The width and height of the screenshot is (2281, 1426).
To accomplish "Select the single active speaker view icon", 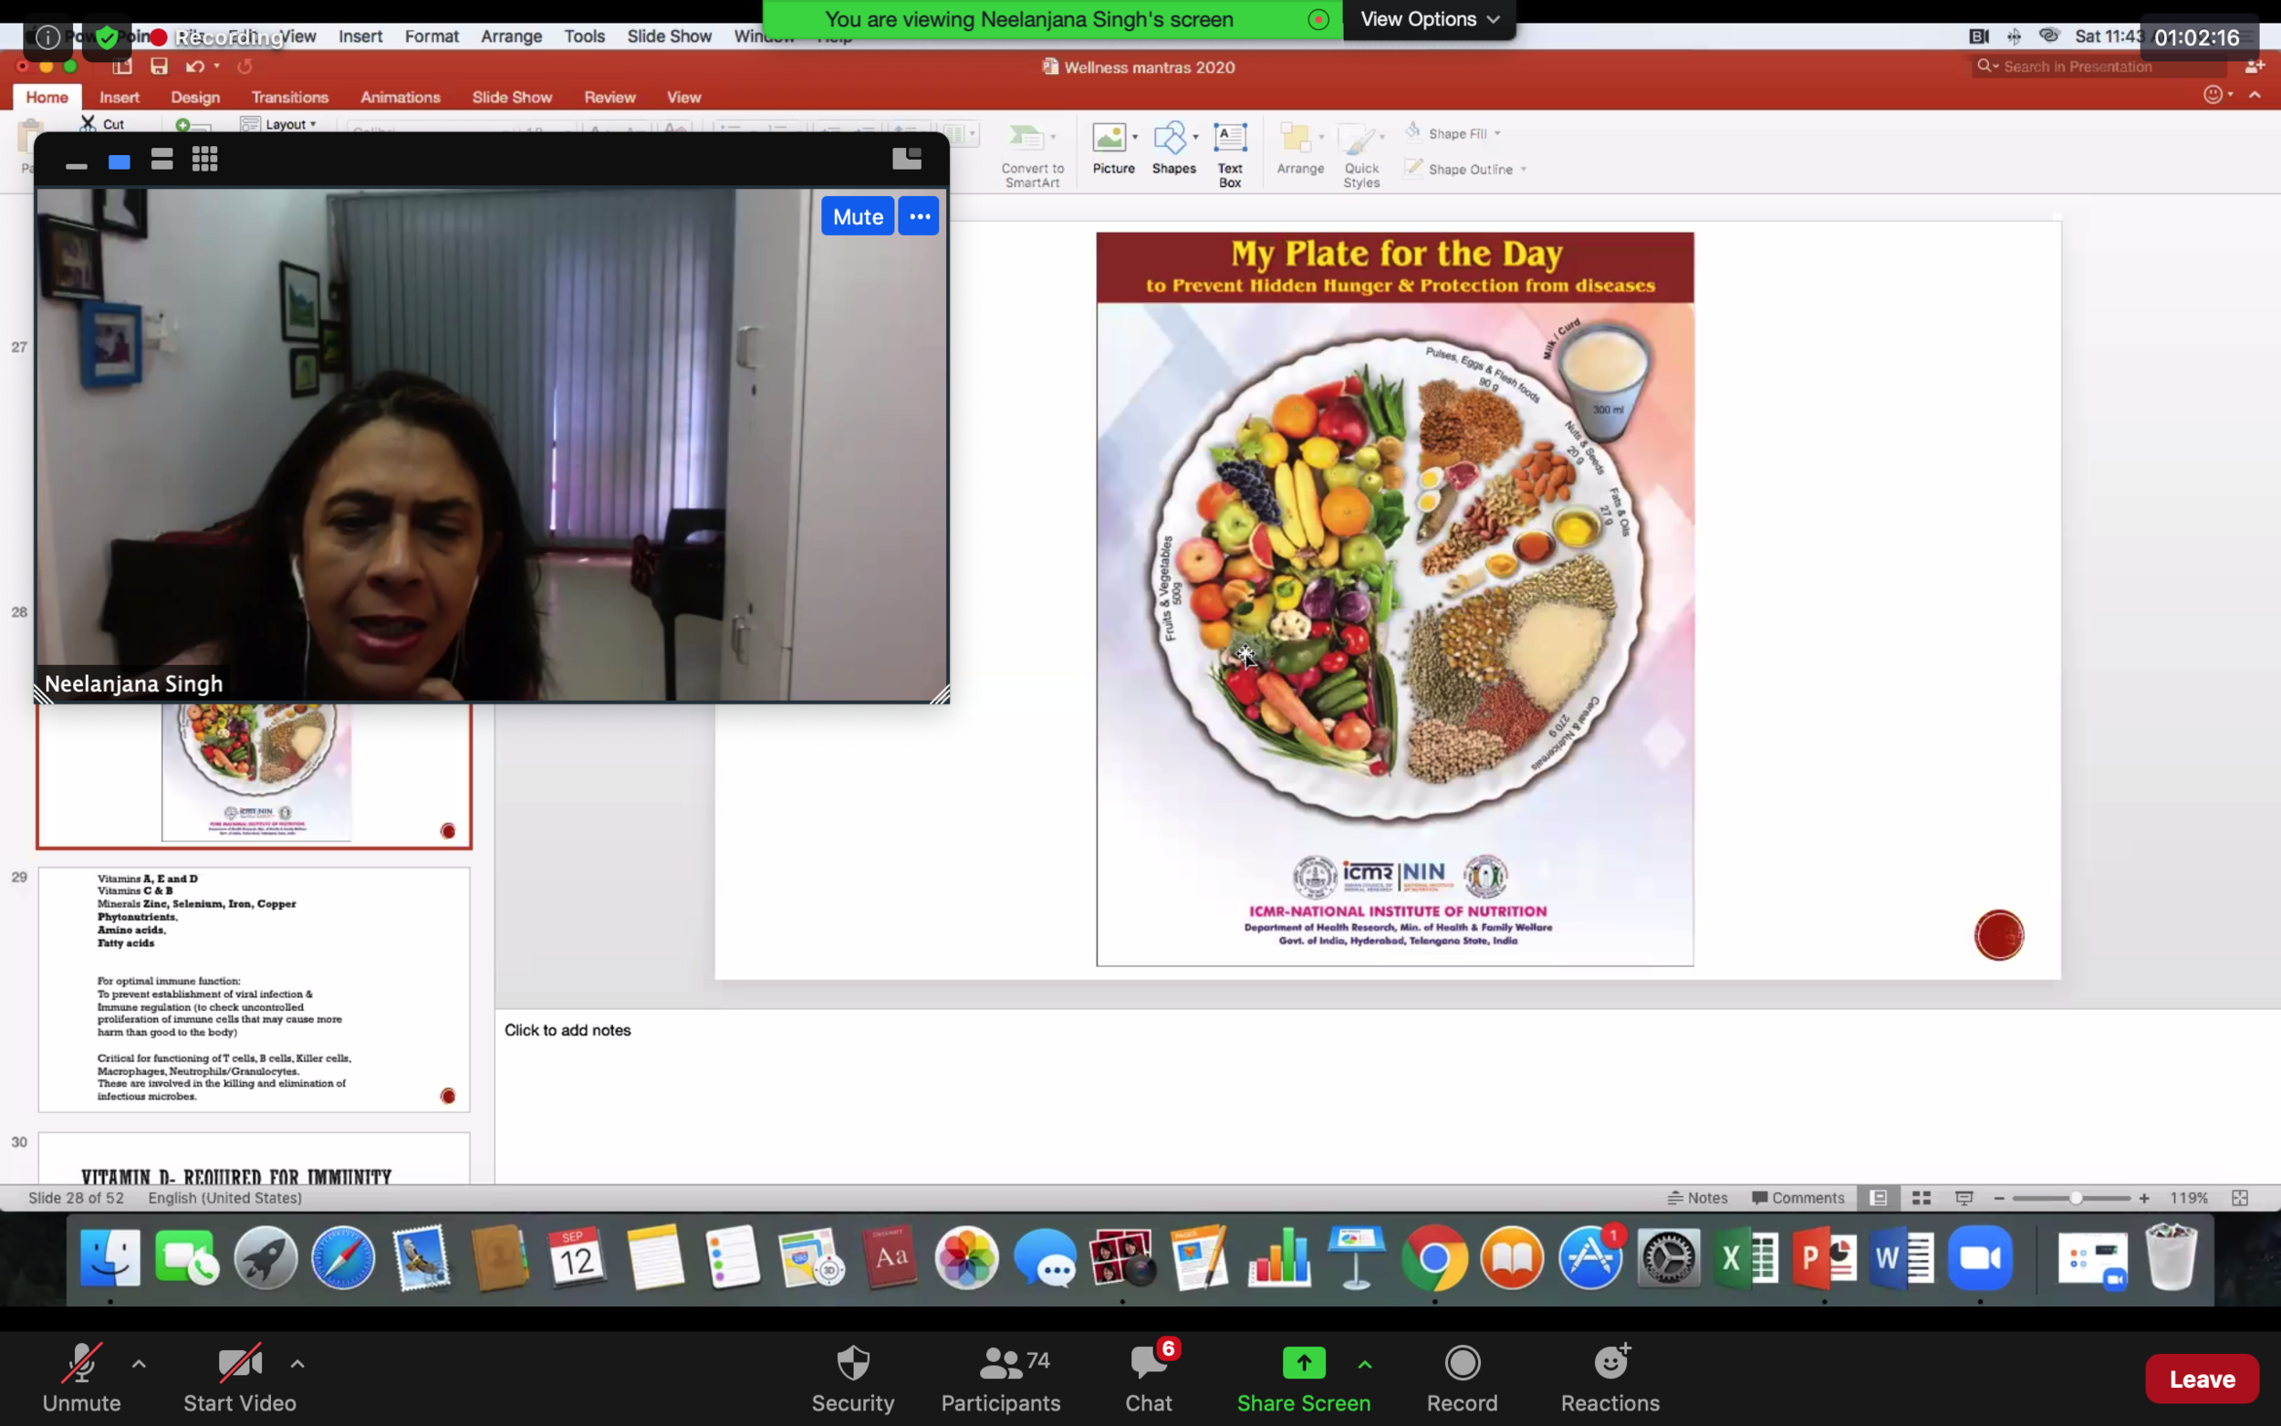I will click(x=119, y=162).
